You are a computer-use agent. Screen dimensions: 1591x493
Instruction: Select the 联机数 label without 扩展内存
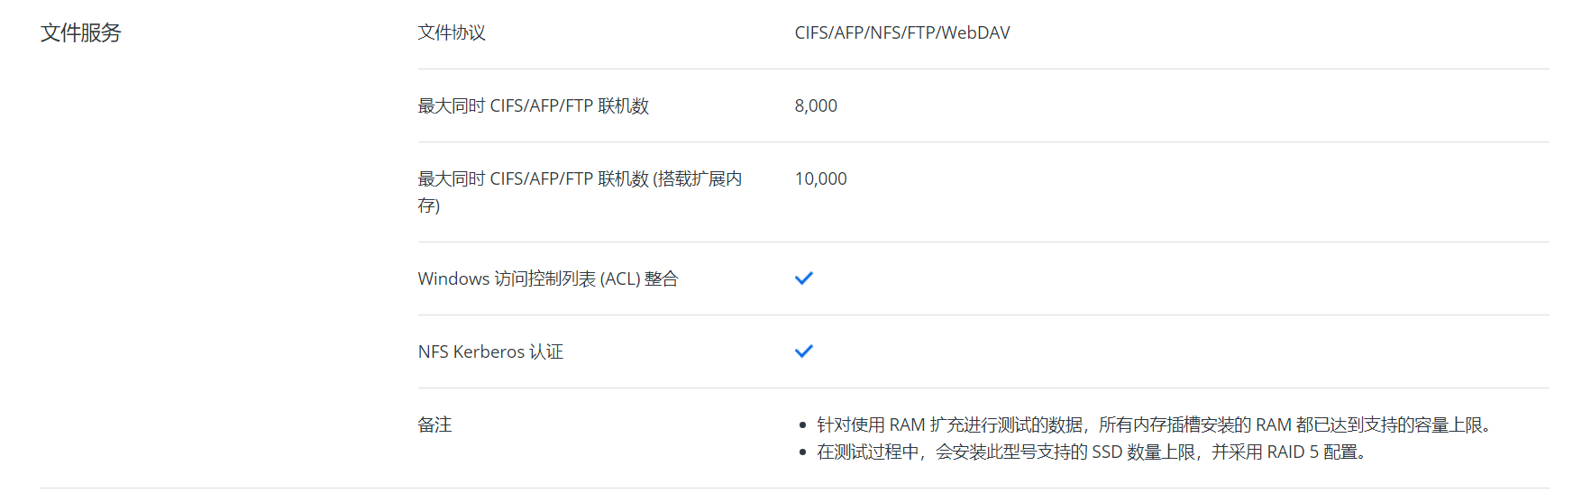(533, 106)
